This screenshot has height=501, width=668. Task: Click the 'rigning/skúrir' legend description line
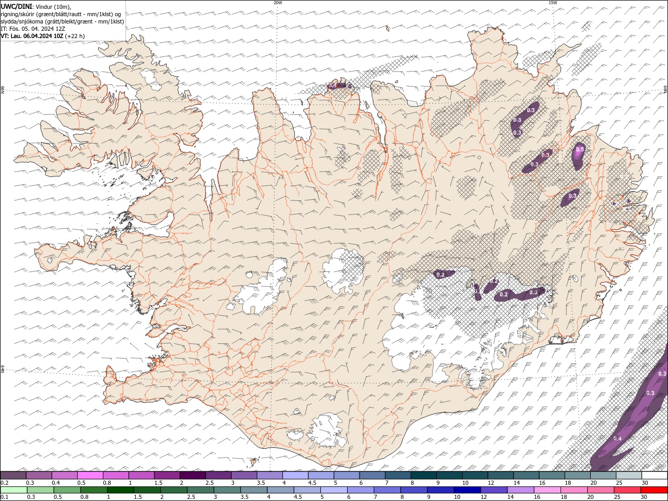[x=61, y=14]
